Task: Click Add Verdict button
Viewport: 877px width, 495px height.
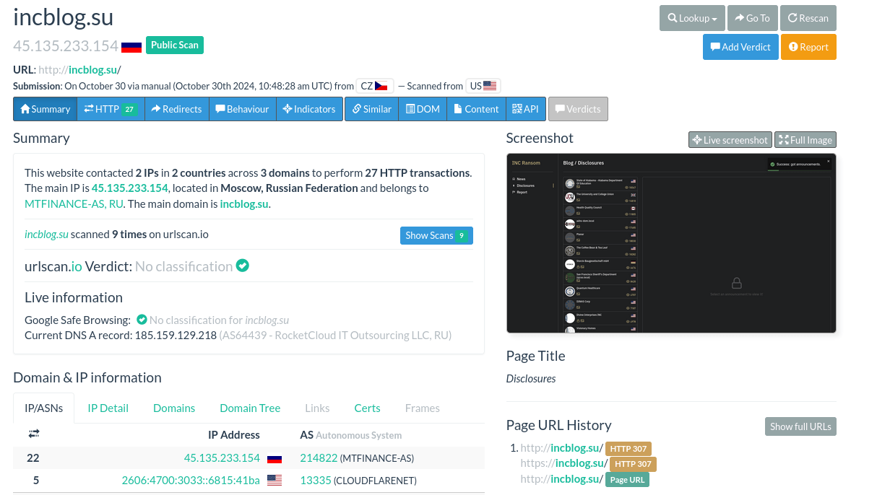Action: [740, 47]
